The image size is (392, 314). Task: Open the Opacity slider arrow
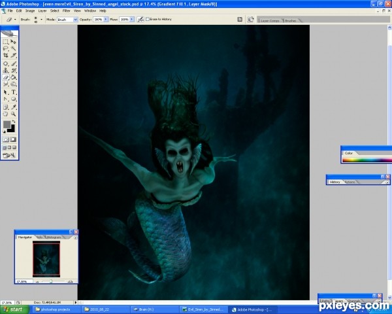tap(106, 19)
